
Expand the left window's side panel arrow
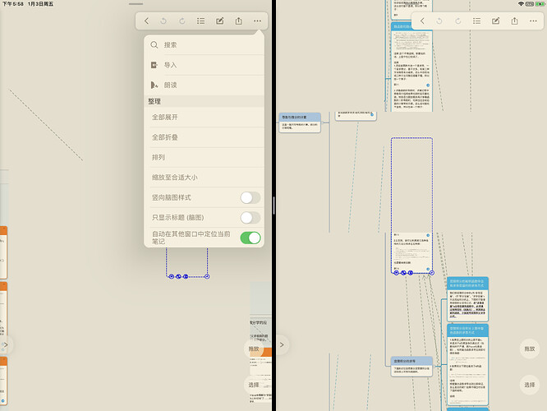(x=6, y=344)
